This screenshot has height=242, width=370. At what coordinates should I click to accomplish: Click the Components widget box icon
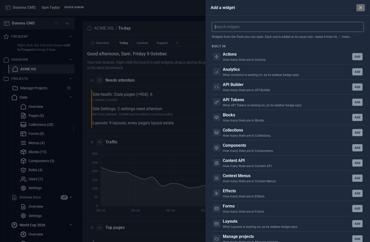pos(217,148)
